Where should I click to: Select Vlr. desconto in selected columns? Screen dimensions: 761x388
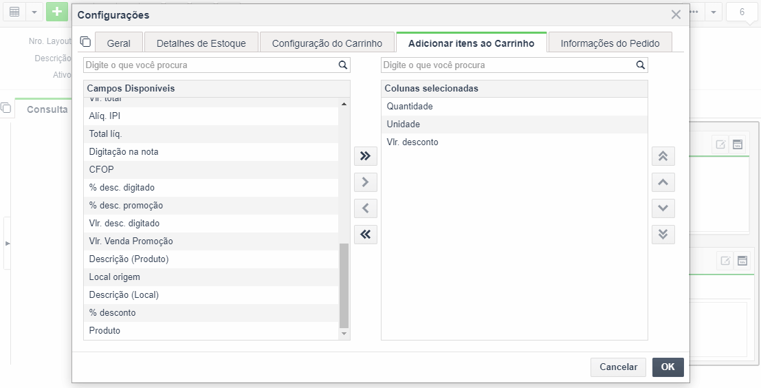tap(514, 142)
